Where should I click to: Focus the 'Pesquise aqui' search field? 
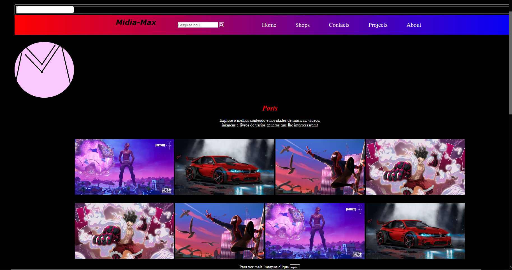click(198, 25)
